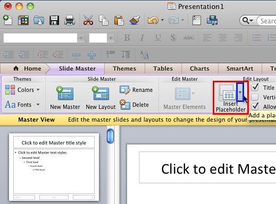The height and width of the screenshot is (204, 276).
Task: Uncheck the Title checkbox
Action: point(255,87)
